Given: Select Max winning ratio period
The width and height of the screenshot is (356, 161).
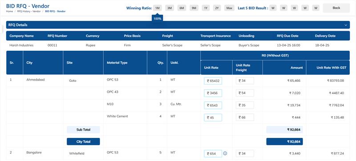Looking at the screenshot, I should [x=229, y=8].
